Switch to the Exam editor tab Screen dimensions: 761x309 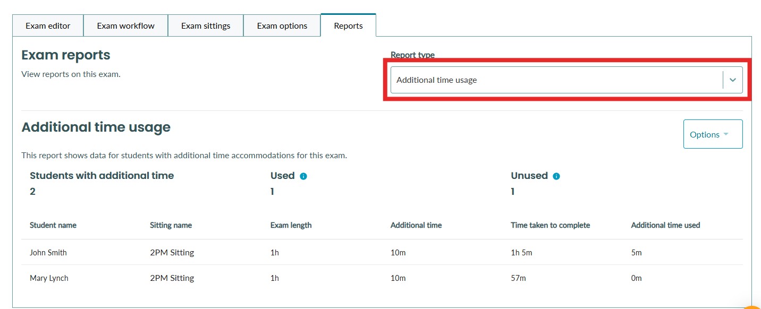pyautogui.click(x=48, y=25)
